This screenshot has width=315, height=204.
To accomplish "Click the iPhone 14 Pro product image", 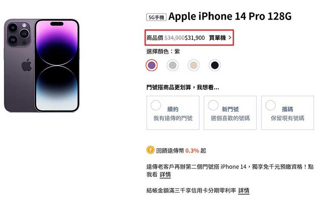I will [42, 65].
